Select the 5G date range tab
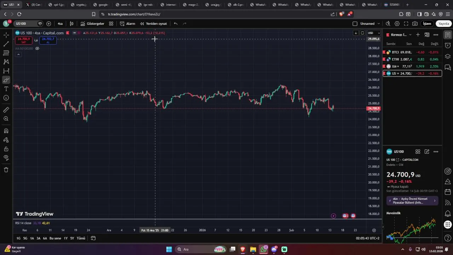This screenshot has width=453, height=255. coord(25,238)
